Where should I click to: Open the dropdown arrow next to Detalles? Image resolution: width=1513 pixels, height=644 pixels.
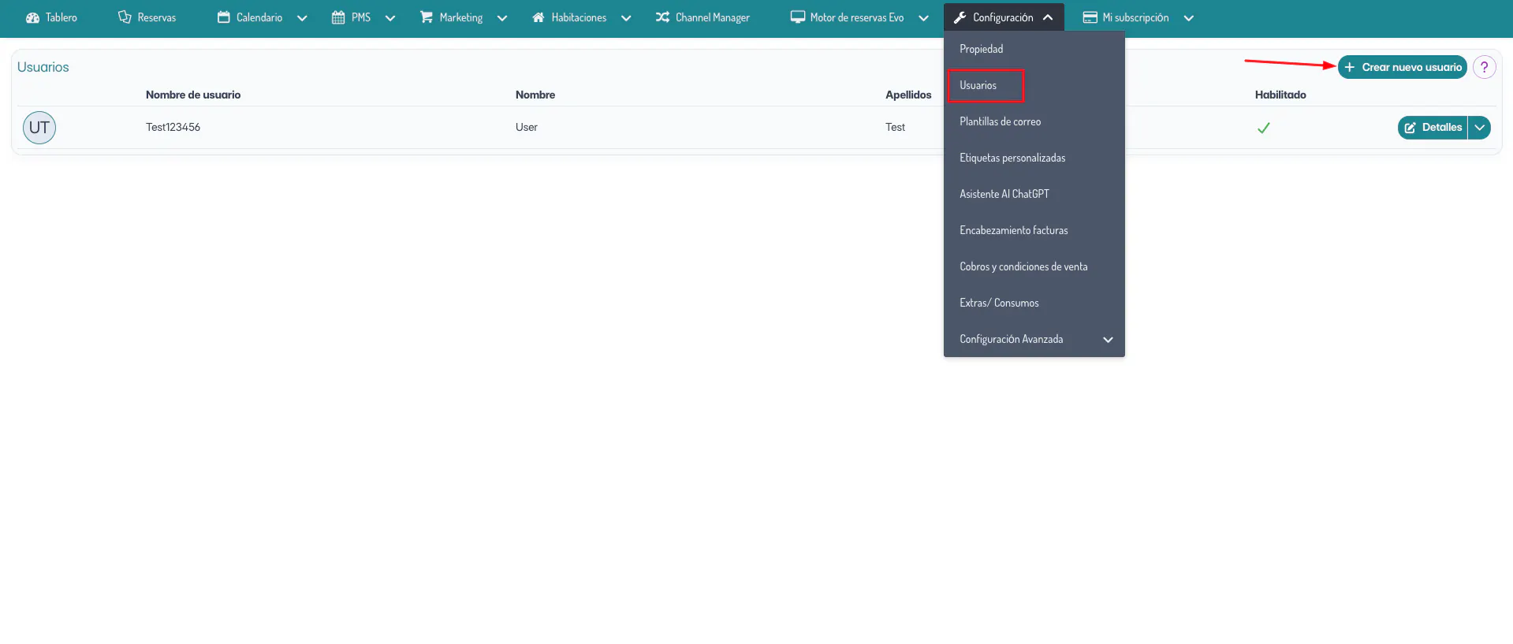coord(1480,127)
